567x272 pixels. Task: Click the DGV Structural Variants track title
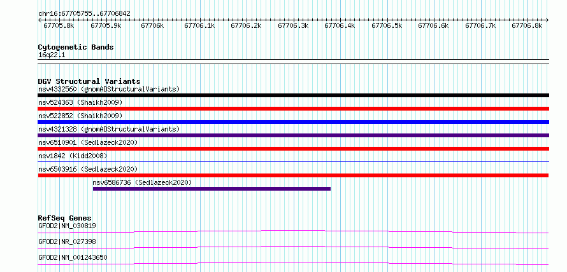89,81
